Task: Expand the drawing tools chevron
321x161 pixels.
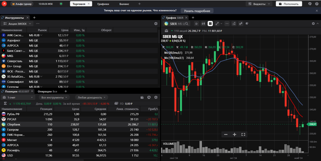Action: (x=221, y=24)
